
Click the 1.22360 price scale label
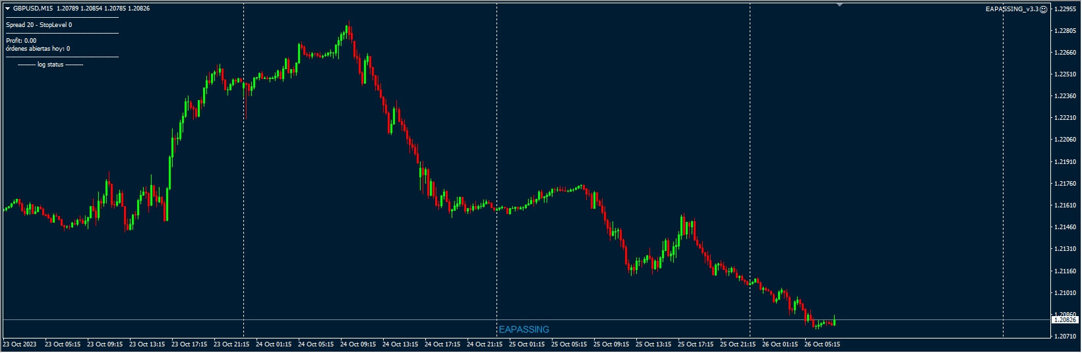click(x=1066, y=96)
